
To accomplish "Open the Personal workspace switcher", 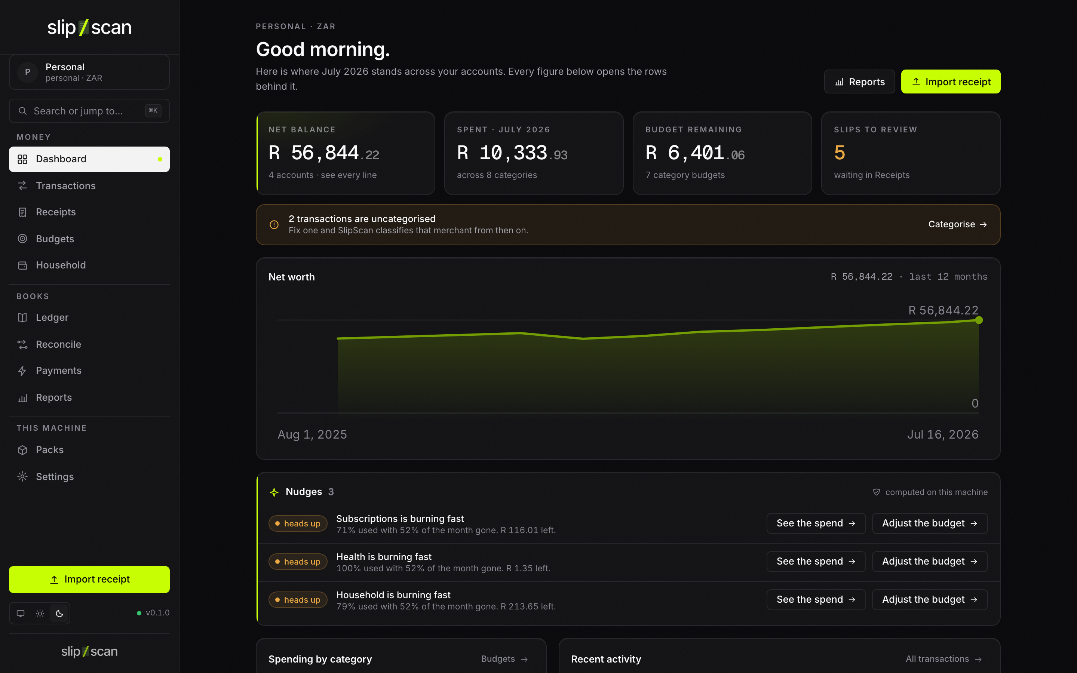I will click(89, 72).
